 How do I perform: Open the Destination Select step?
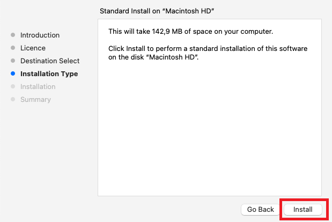pyautogui.click(x=50, y=61)
